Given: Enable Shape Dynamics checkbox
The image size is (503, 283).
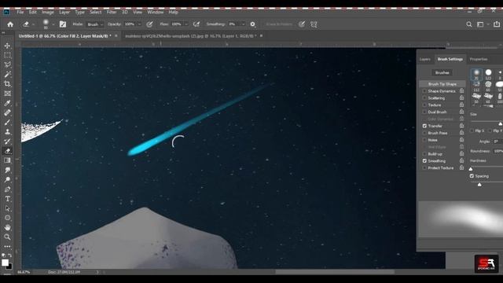Looking at the screenshot, I should coord(424,91).
